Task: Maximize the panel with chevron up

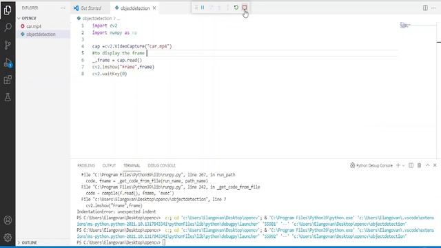Action: 427,165
